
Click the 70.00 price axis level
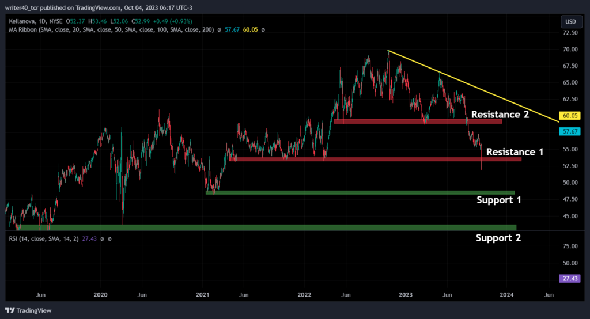tap(570, 50)
